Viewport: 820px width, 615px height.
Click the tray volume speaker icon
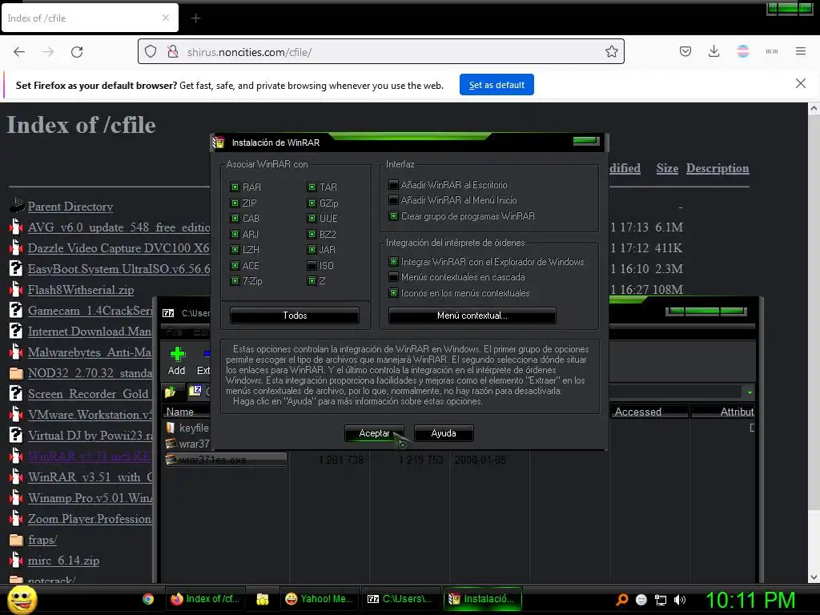click(680, 600)
